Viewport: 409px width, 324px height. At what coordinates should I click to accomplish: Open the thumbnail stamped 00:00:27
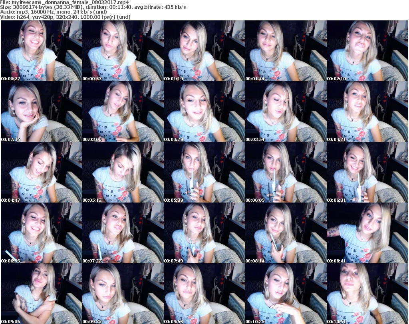coord(42,51)
